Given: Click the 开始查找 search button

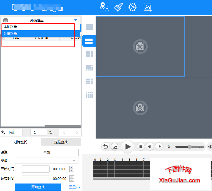Looking at the screenshot, I should pyautogui.click(x=38, y=187).
